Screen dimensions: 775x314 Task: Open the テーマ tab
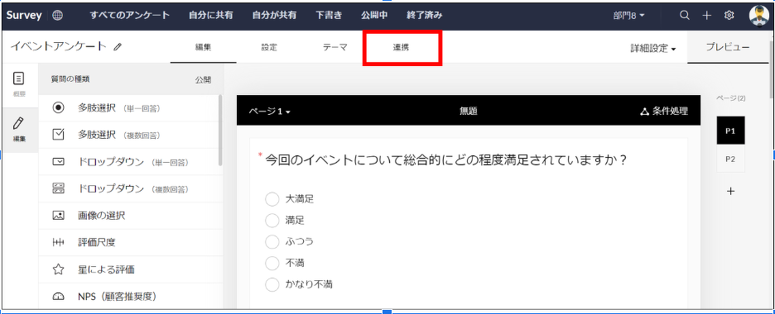[x=335, y=48]
